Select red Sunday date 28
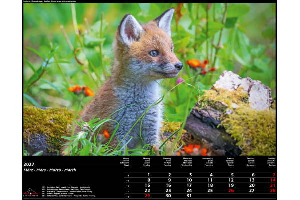Screen dimensions: 300x200 [273, 191]
